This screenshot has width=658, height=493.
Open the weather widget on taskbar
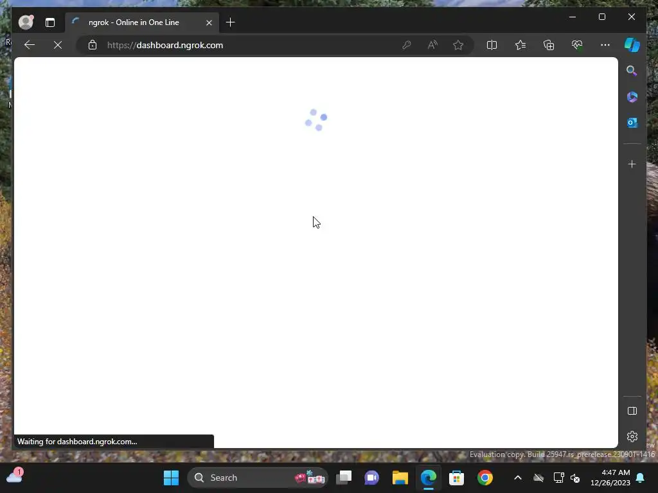tap(15, 476)
